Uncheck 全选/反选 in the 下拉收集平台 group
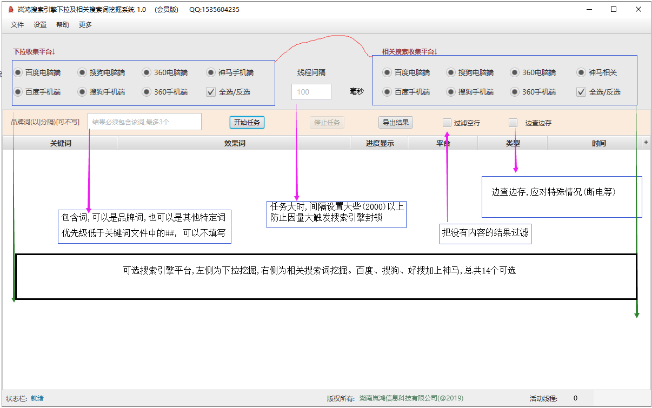 pyautogui.click(x=211, y=92)
